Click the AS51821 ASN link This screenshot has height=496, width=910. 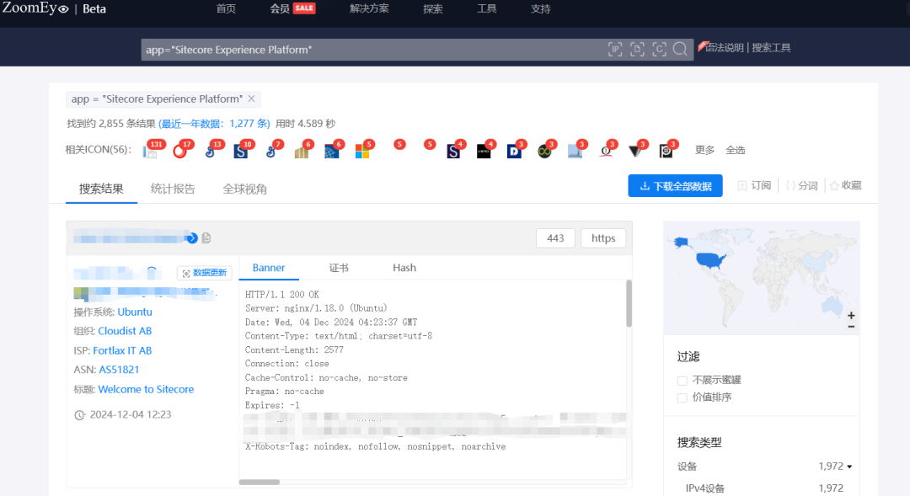click(119, 370)
